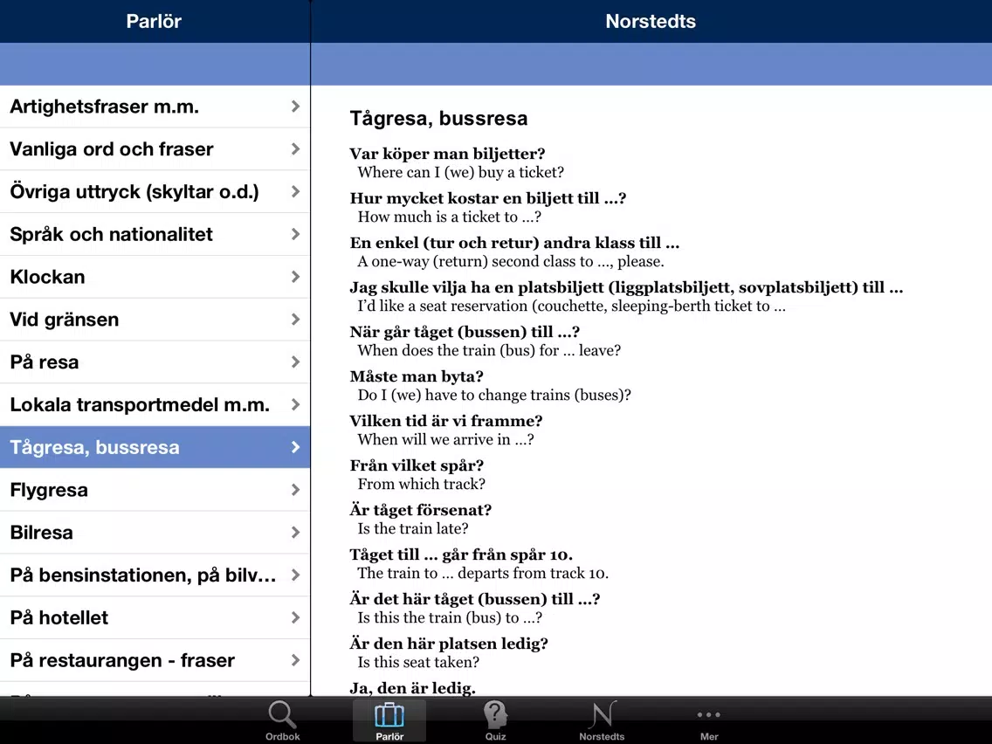Open the Klockan category
Image resolution: width=992 pixels, height=744 pixels.
point(155,277)
